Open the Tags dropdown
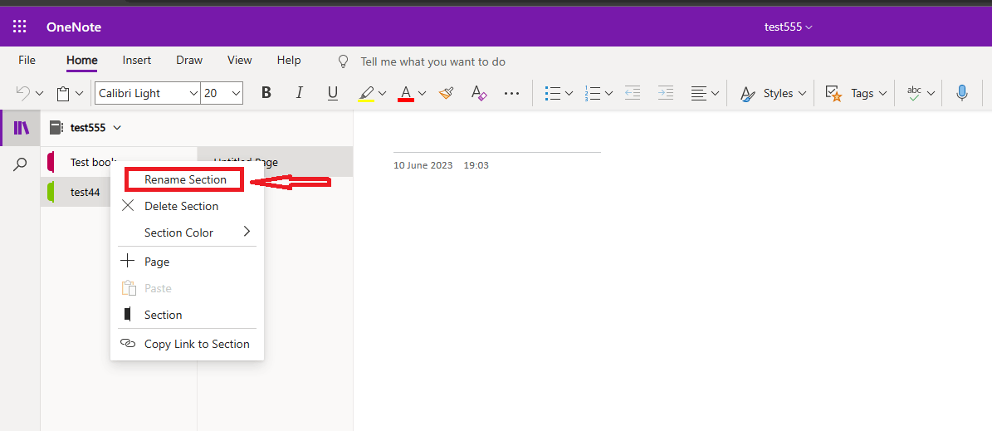 point(857,93)
